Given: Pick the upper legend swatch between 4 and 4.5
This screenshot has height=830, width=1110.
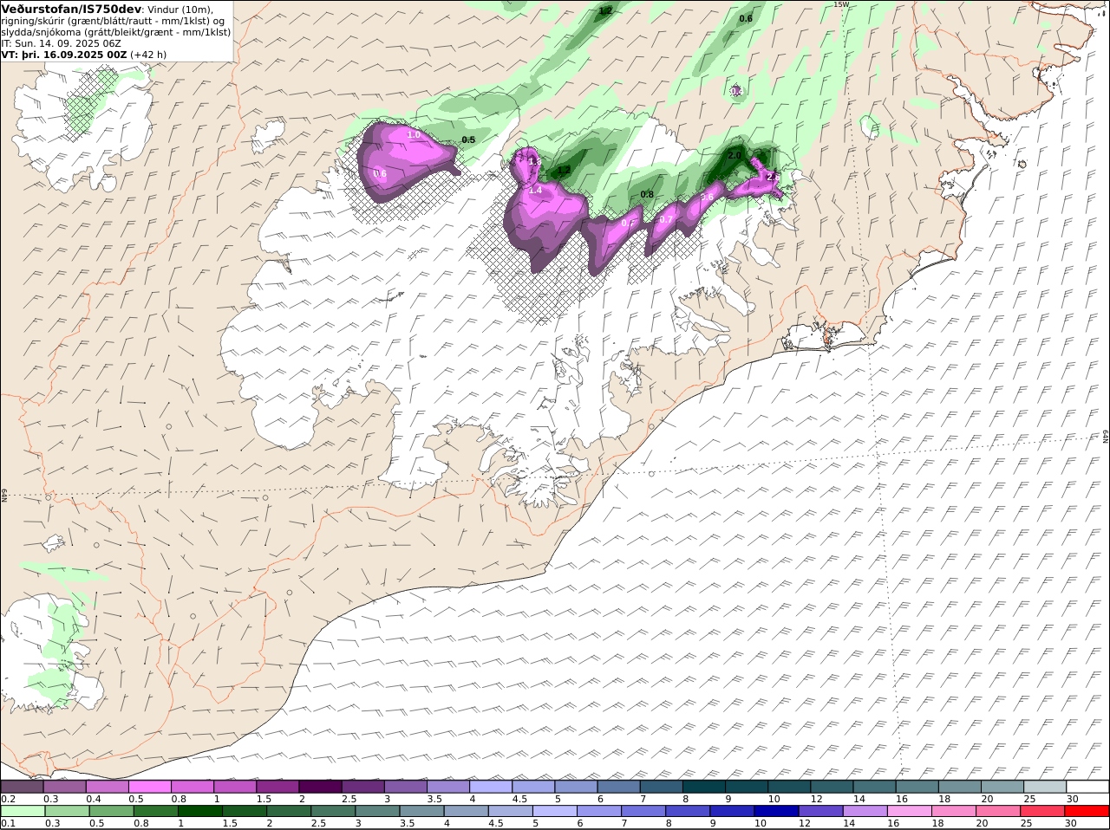Looking at the screenshot, I should coord(491,787).
